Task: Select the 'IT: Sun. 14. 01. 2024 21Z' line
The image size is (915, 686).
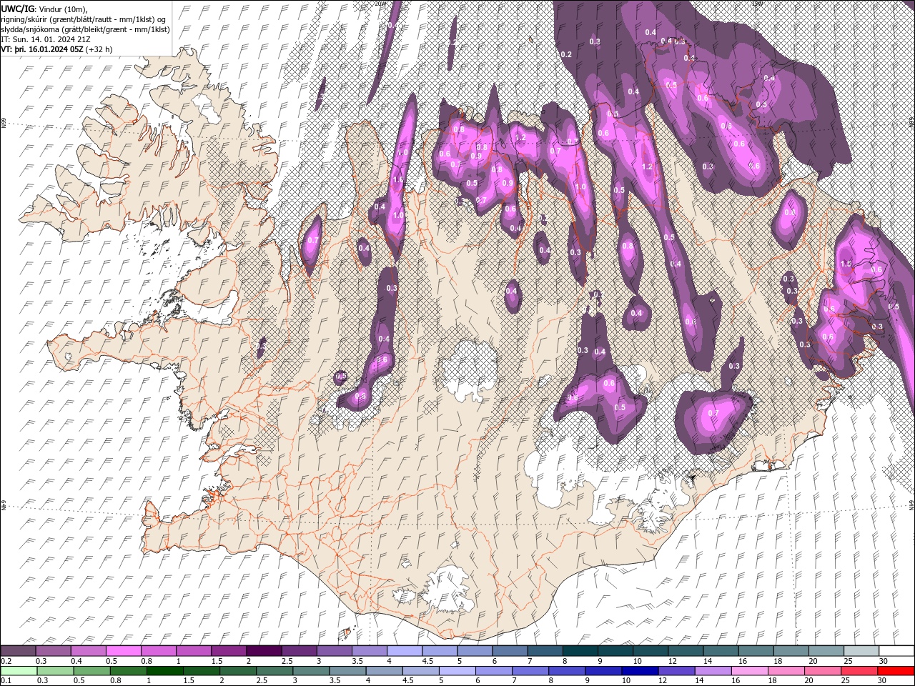Action: coord(46,39)
